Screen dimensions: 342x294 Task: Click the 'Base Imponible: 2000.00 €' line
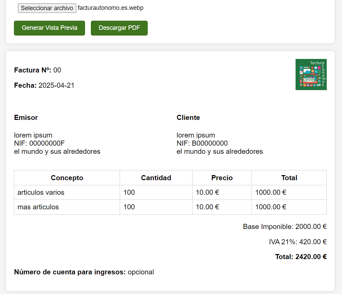click(x=285, y=226)
